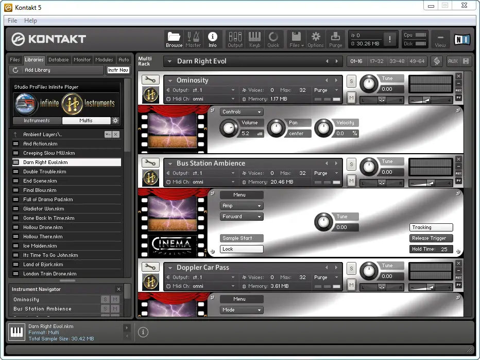Open the global Purge menu

tap(335, 39)
